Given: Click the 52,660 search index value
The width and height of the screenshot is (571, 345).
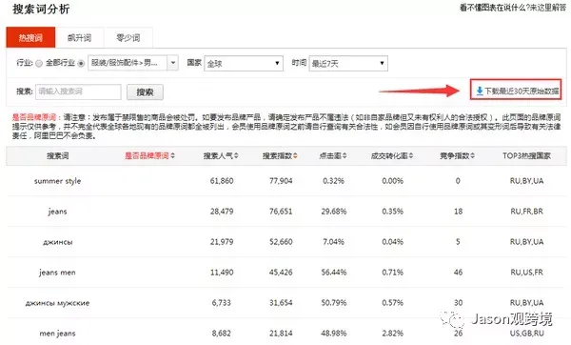Looking at the screenshot, I should pyautogui.click(x=281, y=242).
